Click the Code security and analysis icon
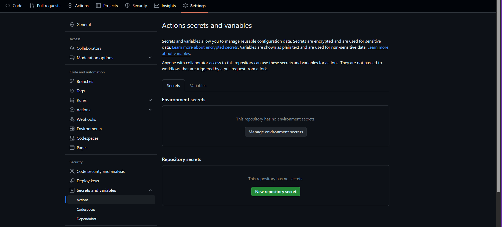The width and height of the screenshot is (502, 227). coord(72,171)
